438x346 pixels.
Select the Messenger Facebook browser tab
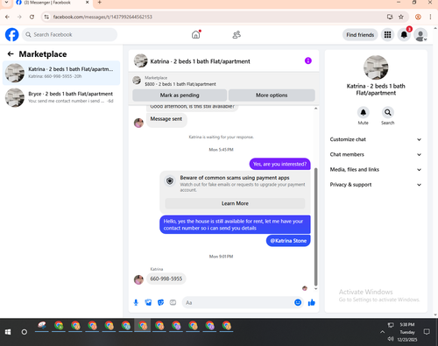(53, 3)
